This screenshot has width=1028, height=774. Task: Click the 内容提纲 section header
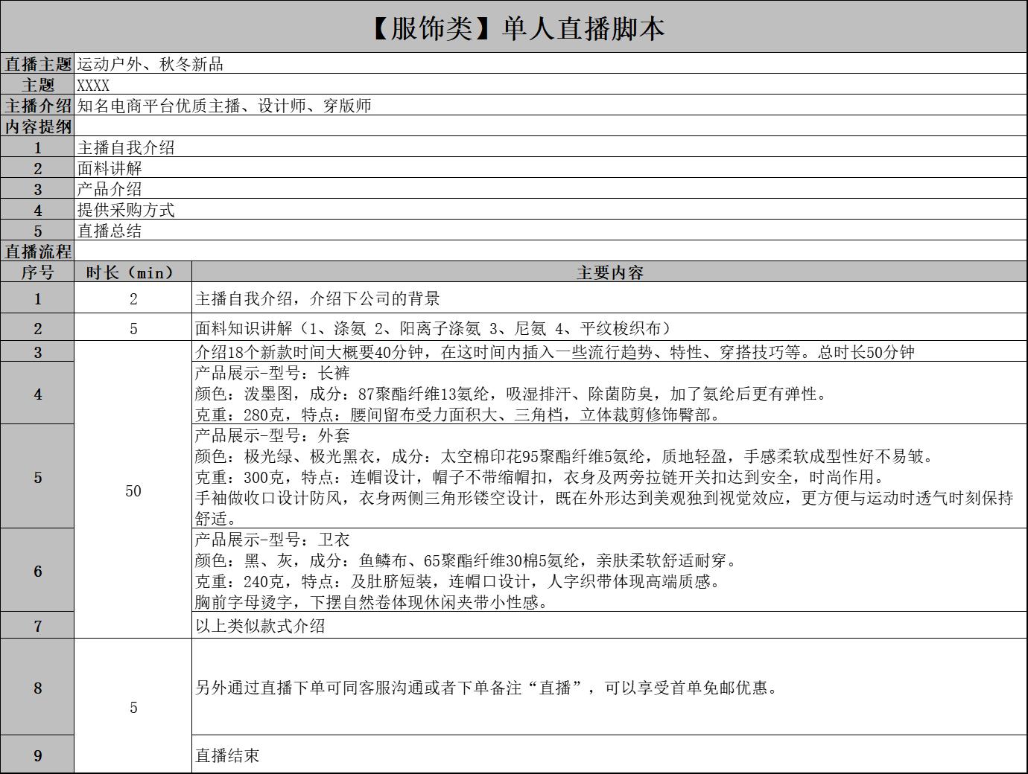[37, 127]
